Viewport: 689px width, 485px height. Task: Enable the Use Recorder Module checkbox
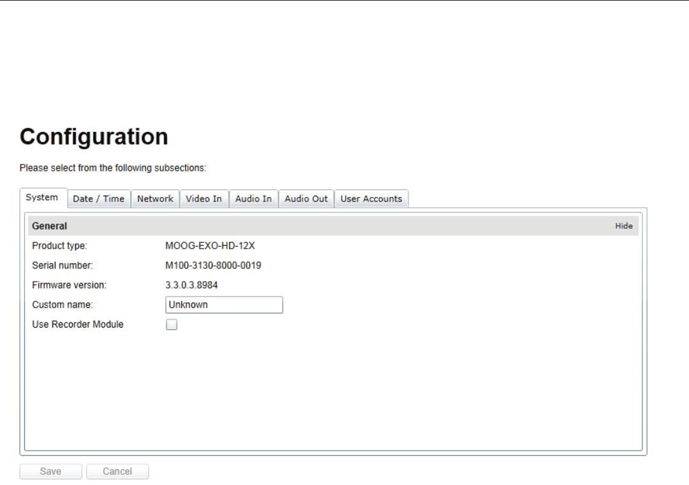(172, 324)
